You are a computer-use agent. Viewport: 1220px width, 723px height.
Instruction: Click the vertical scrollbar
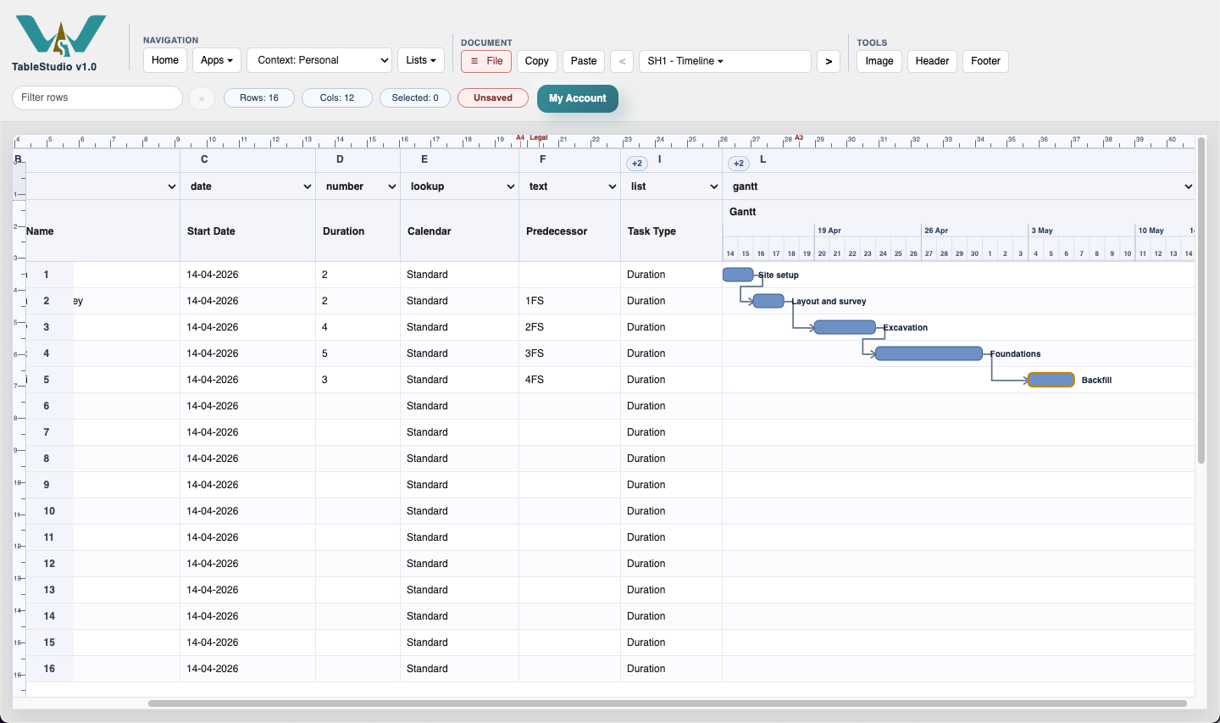(1201, 301)
